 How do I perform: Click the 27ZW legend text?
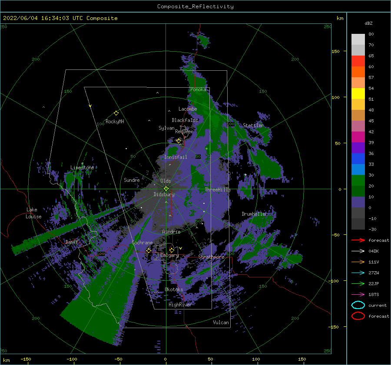pyautogui.click(x=374, y=273)
